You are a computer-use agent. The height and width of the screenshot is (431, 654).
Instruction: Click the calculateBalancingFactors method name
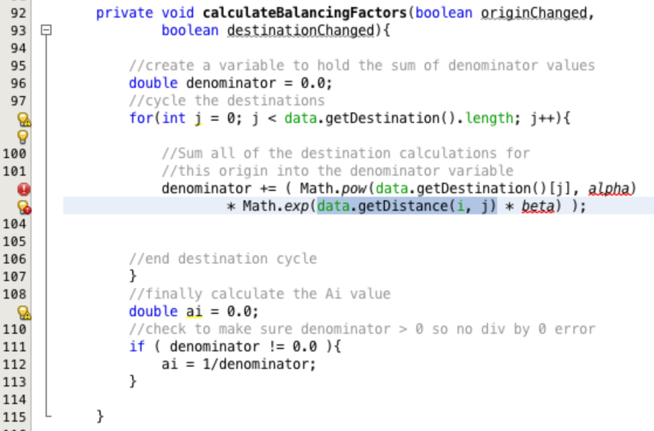click(304, 13)
